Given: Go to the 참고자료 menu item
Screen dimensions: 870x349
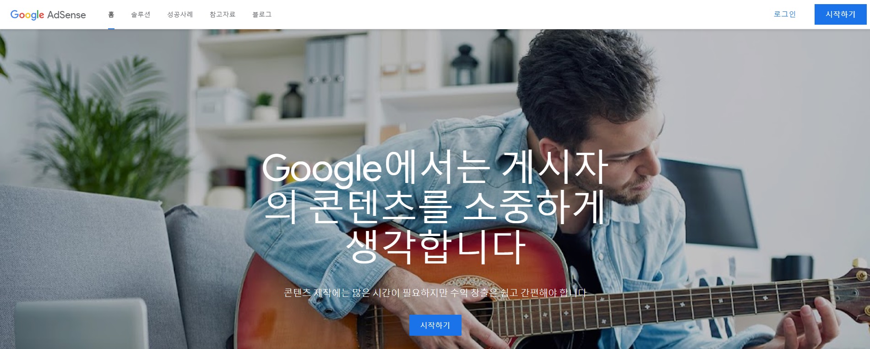Looking at the screenshot, I should pyautogui.click(x=223, y=15).
